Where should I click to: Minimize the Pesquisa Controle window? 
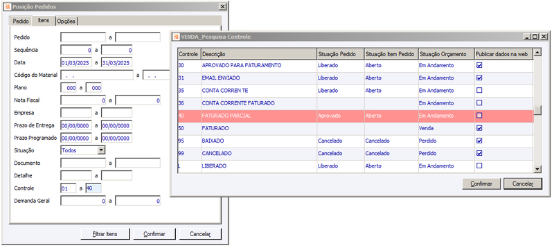click(x=528, y=37)
